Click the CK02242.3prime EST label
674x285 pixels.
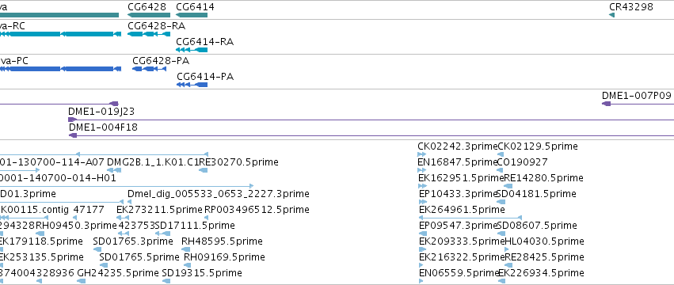tap(457, 146)
